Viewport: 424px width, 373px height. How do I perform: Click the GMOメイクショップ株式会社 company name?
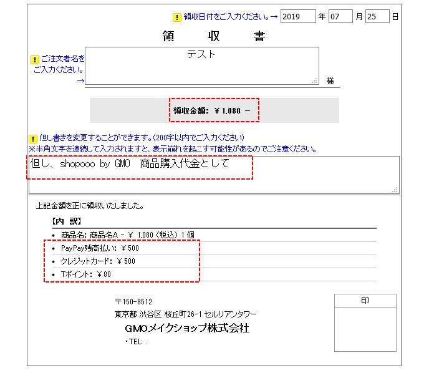click(186, 328)
